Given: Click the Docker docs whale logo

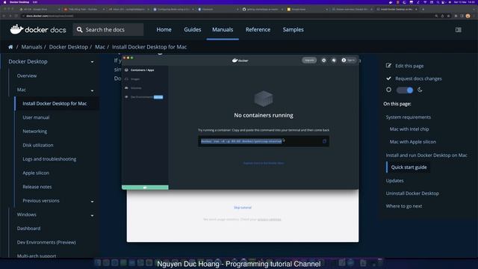Looking at the screenshot, I should (x=16, y=29).
